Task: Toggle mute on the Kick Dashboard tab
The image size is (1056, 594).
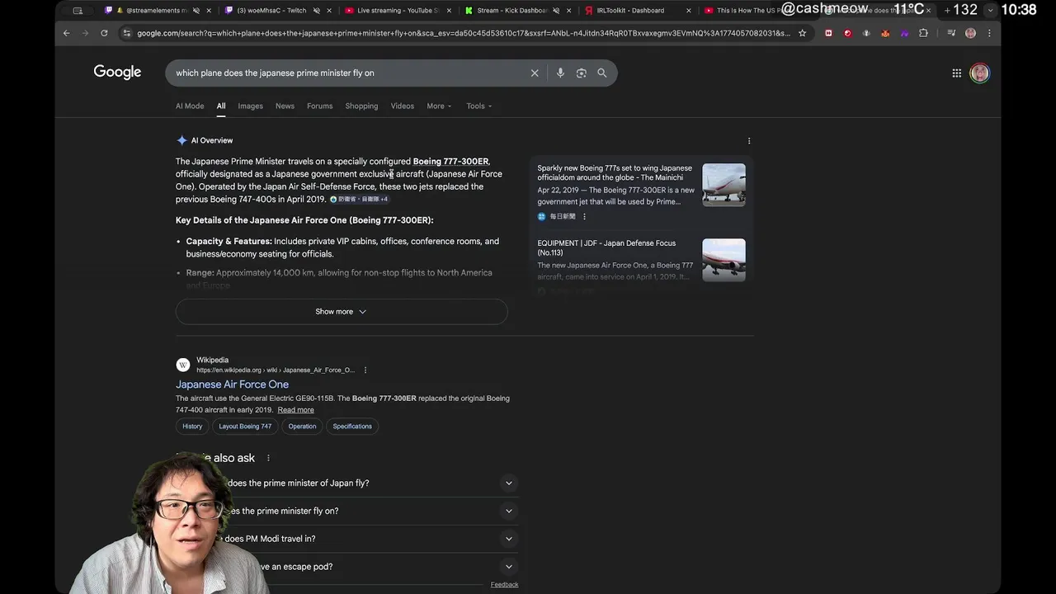Action: [556, 11]
